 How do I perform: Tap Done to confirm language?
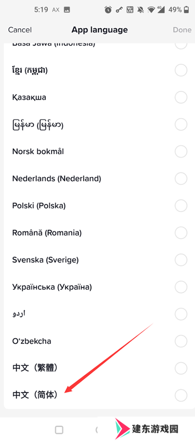point(182,30)
